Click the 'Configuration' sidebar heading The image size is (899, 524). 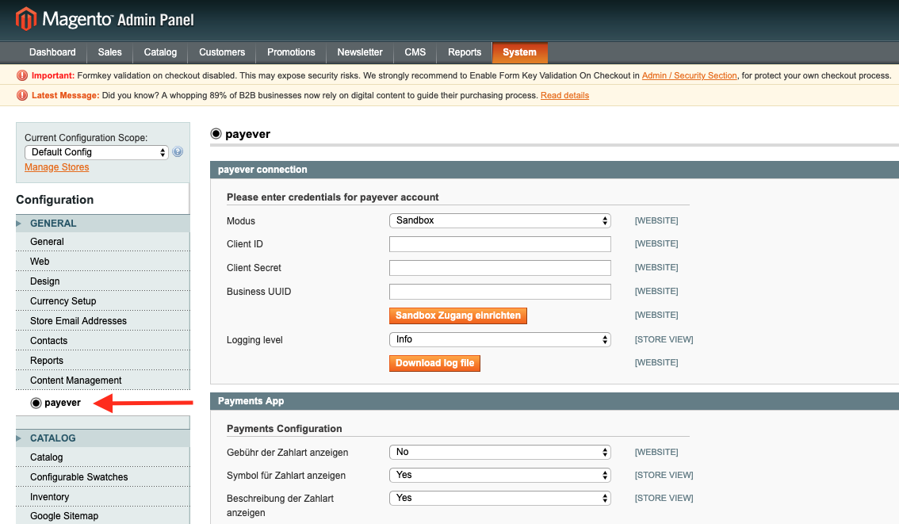(55, 200)
